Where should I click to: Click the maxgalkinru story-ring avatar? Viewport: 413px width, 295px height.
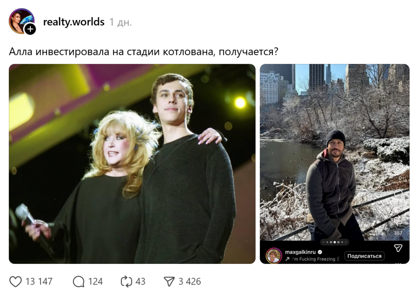274,255
